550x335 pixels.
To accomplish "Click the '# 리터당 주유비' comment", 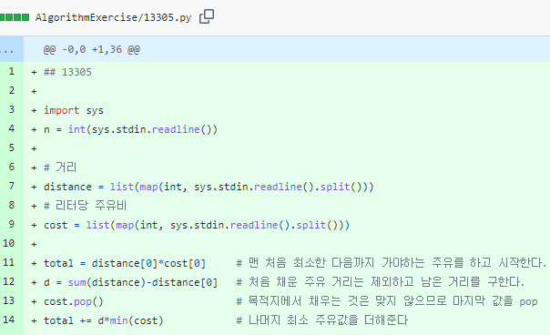I will point(85,206).
